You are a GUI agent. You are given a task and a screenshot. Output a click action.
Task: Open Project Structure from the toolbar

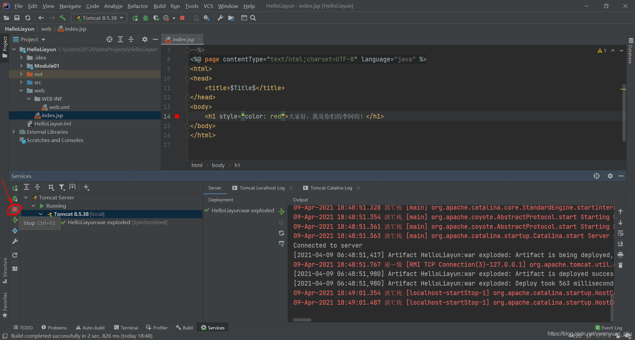[x=231, y=18]
